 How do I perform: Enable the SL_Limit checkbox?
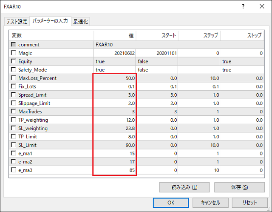click(x=13, y=145)
